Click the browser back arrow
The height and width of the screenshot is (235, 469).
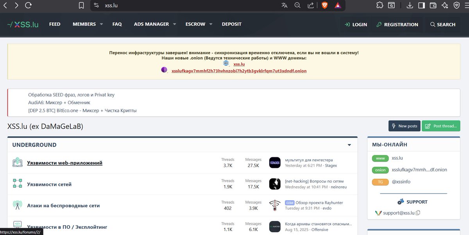point(5,5)
